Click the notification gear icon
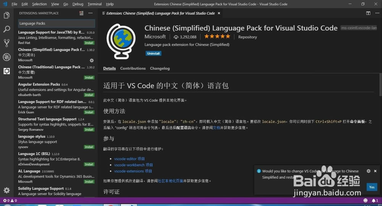The width and height of the screenshot is (382, 206). 368,171
